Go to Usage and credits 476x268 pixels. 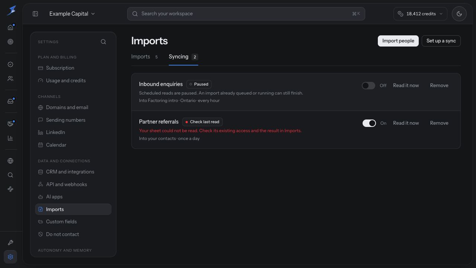click(x=73, y=81)
